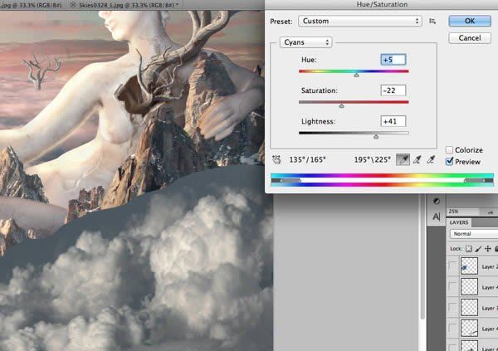Click the Hue/Saturation dialog title

click(x=382, y=4)
